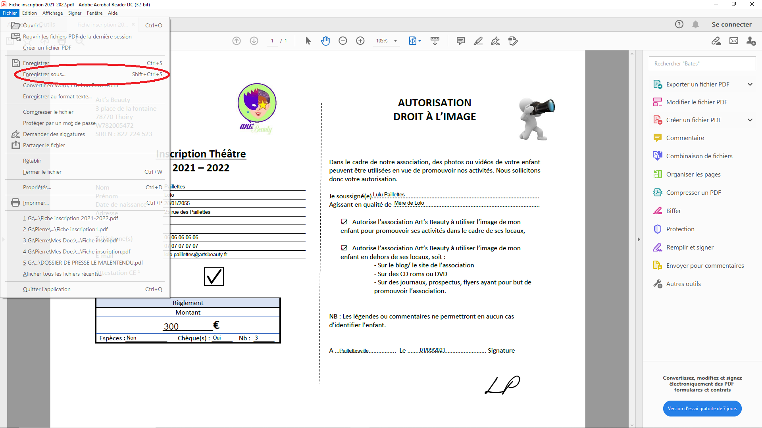Open the Affichage menu
The width and height of the screenshot is (762, 428).
pos(52,13)
